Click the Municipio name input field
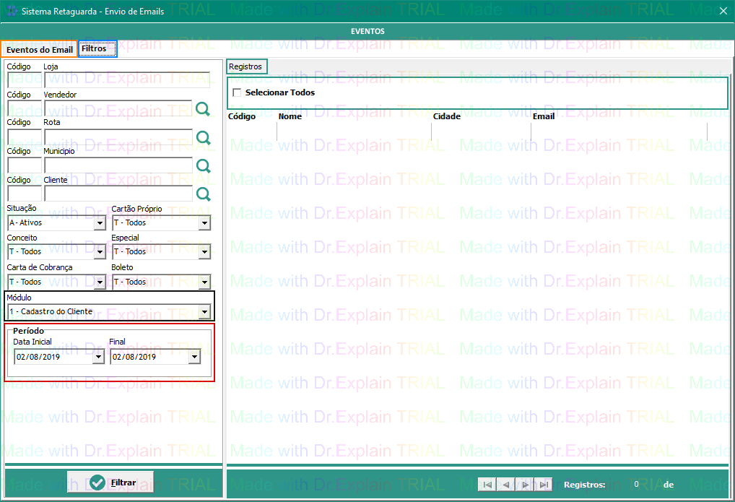735x502 pixels. (118, 165)
